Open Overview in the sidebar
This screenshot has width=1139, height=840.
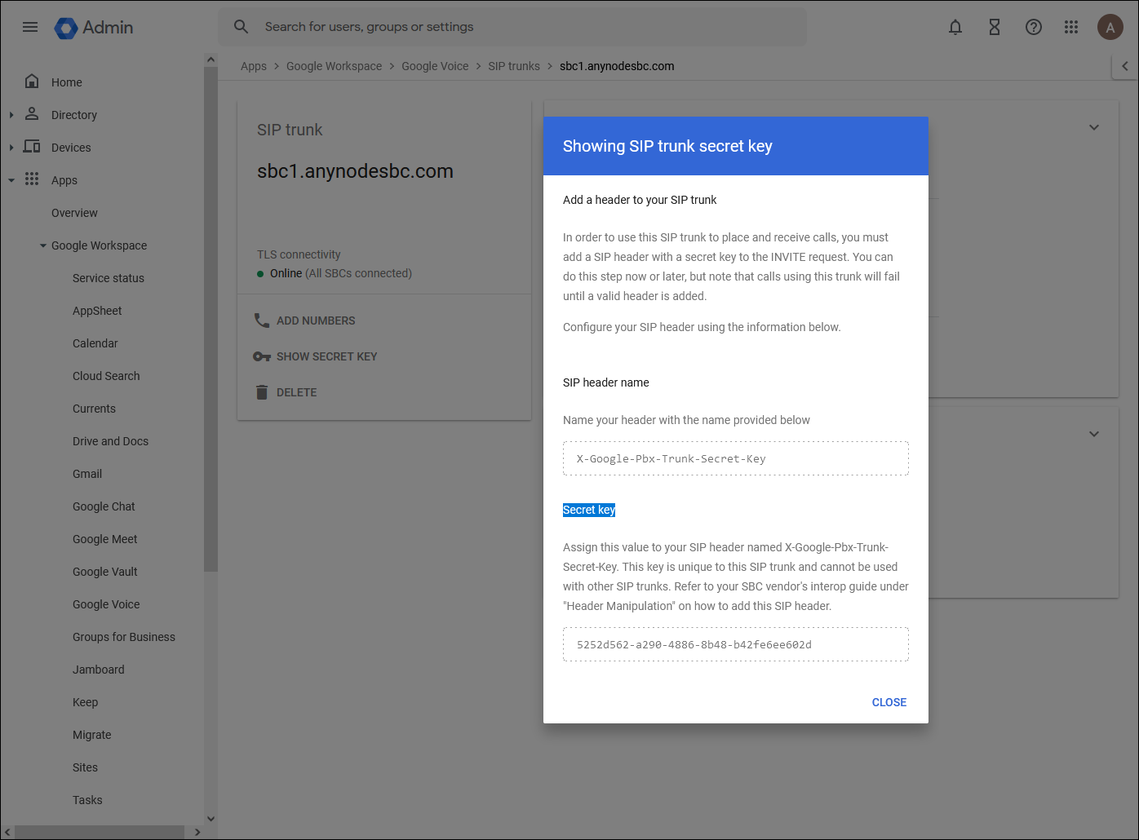click(74, 213)
